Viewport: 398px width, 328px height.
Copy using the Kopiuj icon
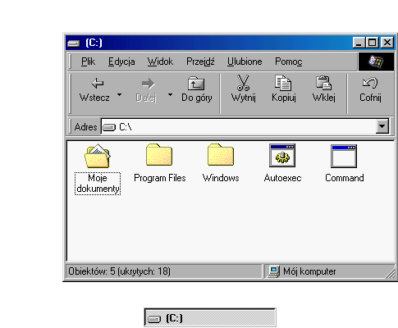click(283, 83)
